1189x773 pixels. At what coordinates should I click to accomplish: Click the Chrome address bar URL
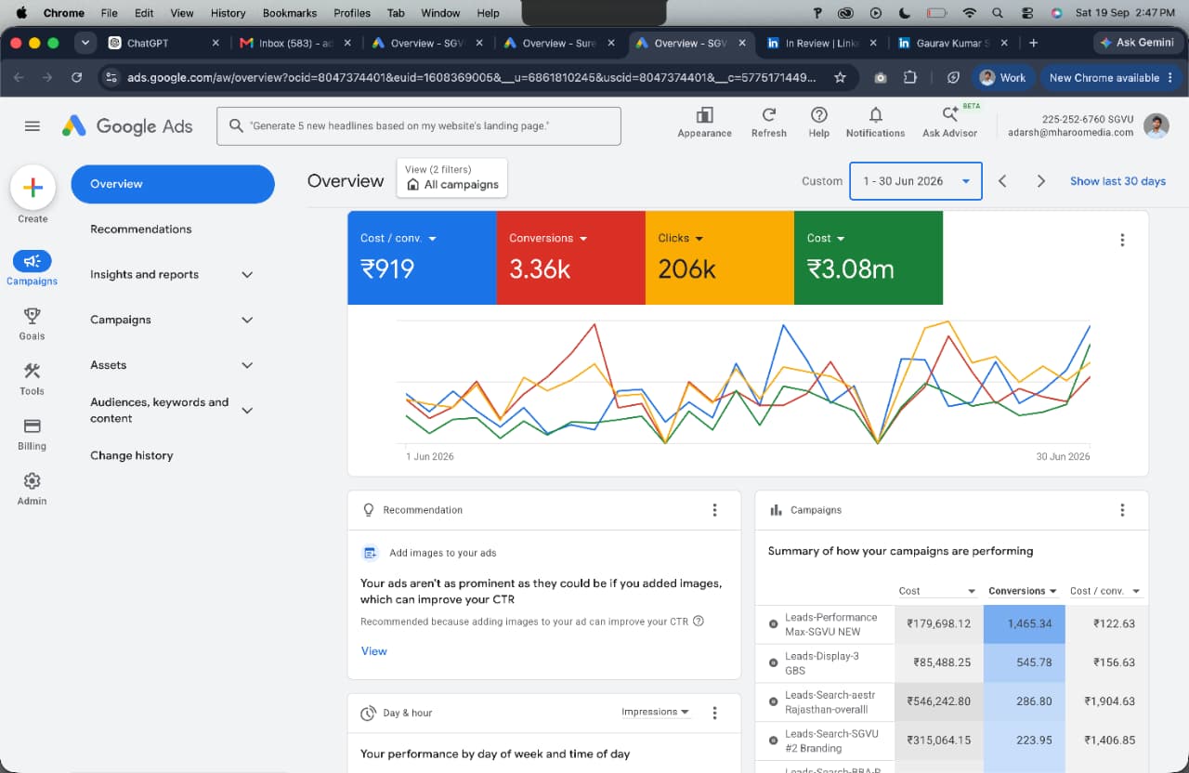[472, 78]
